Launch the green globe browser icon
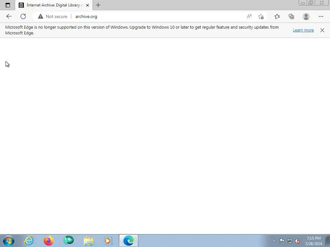 [x=69, y=241]
